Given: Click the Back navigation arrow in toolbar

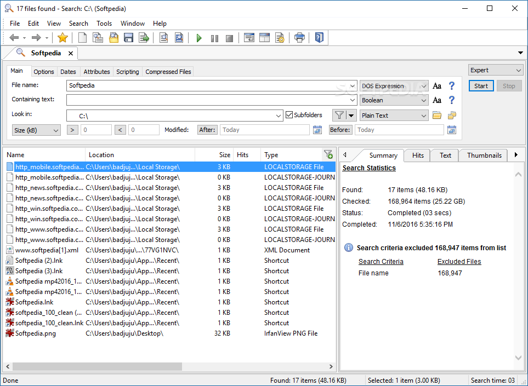Looking at the screenshot, I should click(14, 38).
